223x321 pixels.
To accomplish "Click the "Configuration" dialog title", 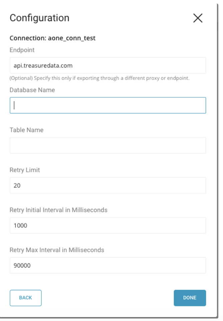I will [39, 18].
